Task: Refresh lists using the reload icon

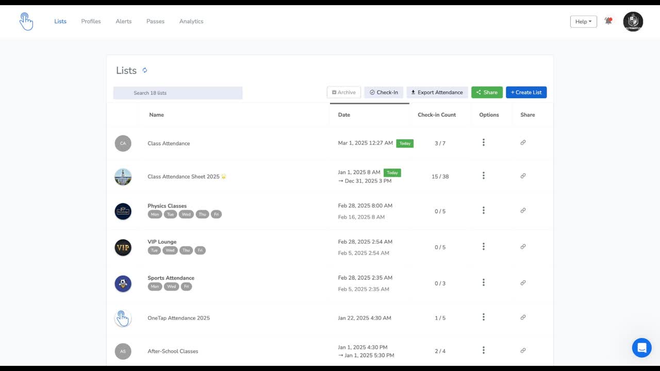Action: [145, 71]
